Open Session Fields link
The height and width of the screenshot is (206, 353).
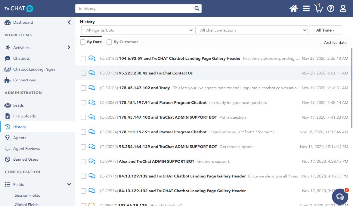27,195
